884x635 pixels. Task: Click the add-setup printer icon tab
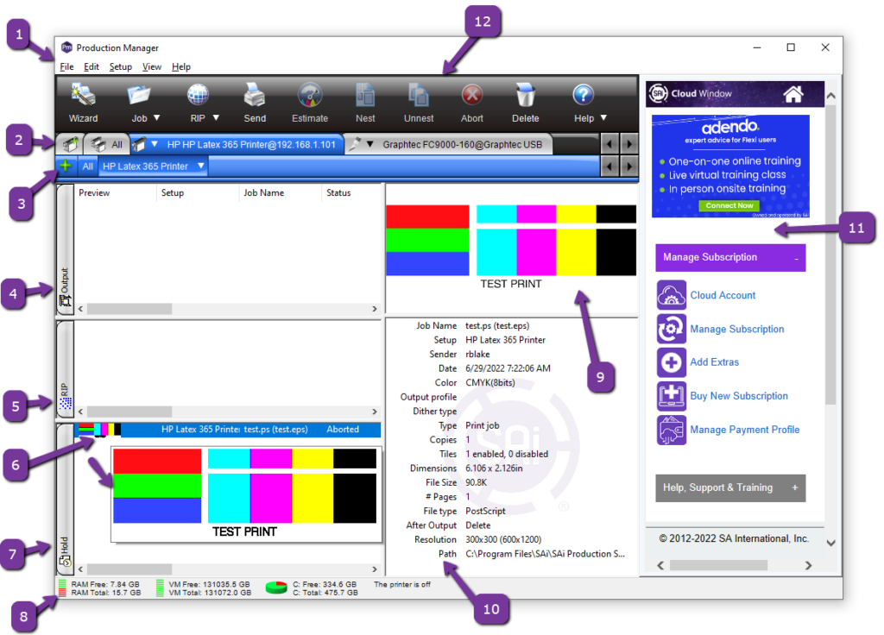(x=70, y=144)
